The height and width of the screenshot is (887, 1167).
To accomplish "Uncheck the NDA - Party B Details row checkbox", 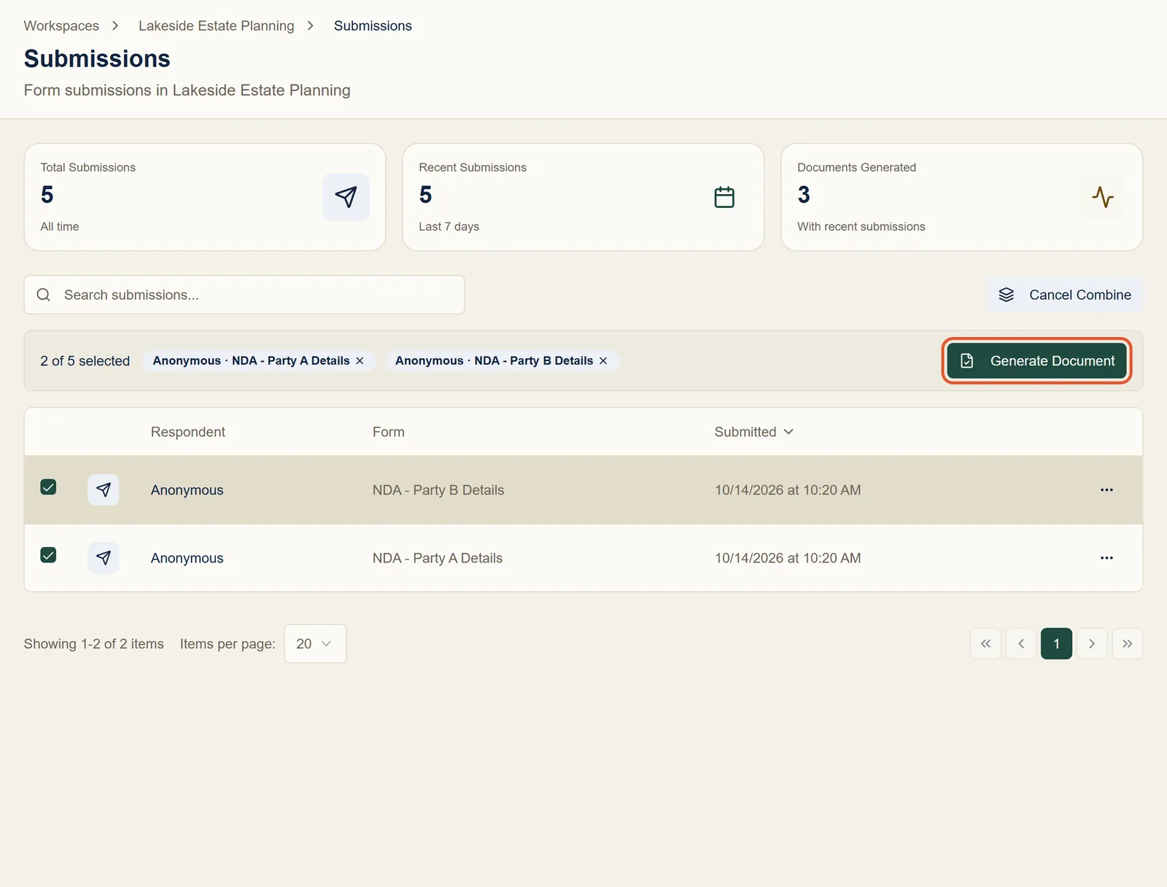I will point(48,487).
